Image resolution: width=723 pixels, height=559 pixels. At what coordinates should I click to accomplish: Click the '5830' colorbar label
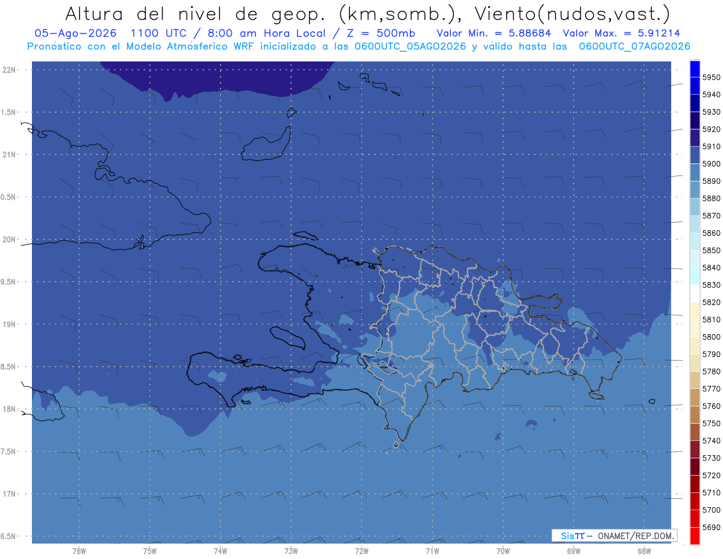point(712,285)
